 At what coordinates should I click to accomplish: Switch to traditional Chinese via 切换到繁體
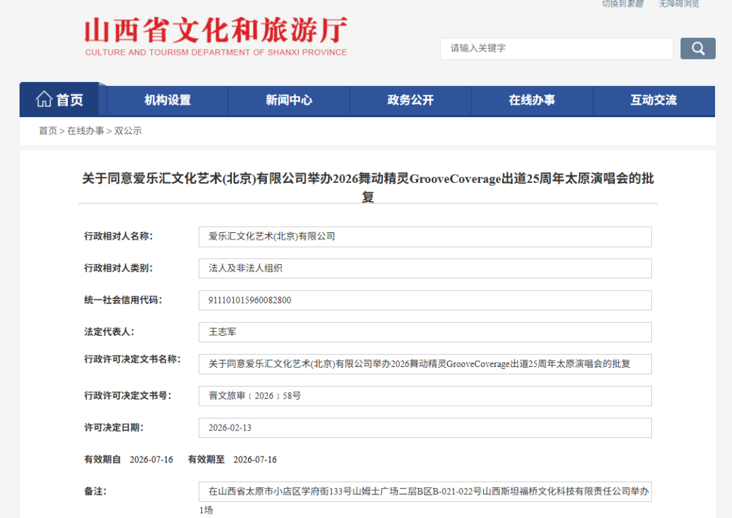pos(622,4)
